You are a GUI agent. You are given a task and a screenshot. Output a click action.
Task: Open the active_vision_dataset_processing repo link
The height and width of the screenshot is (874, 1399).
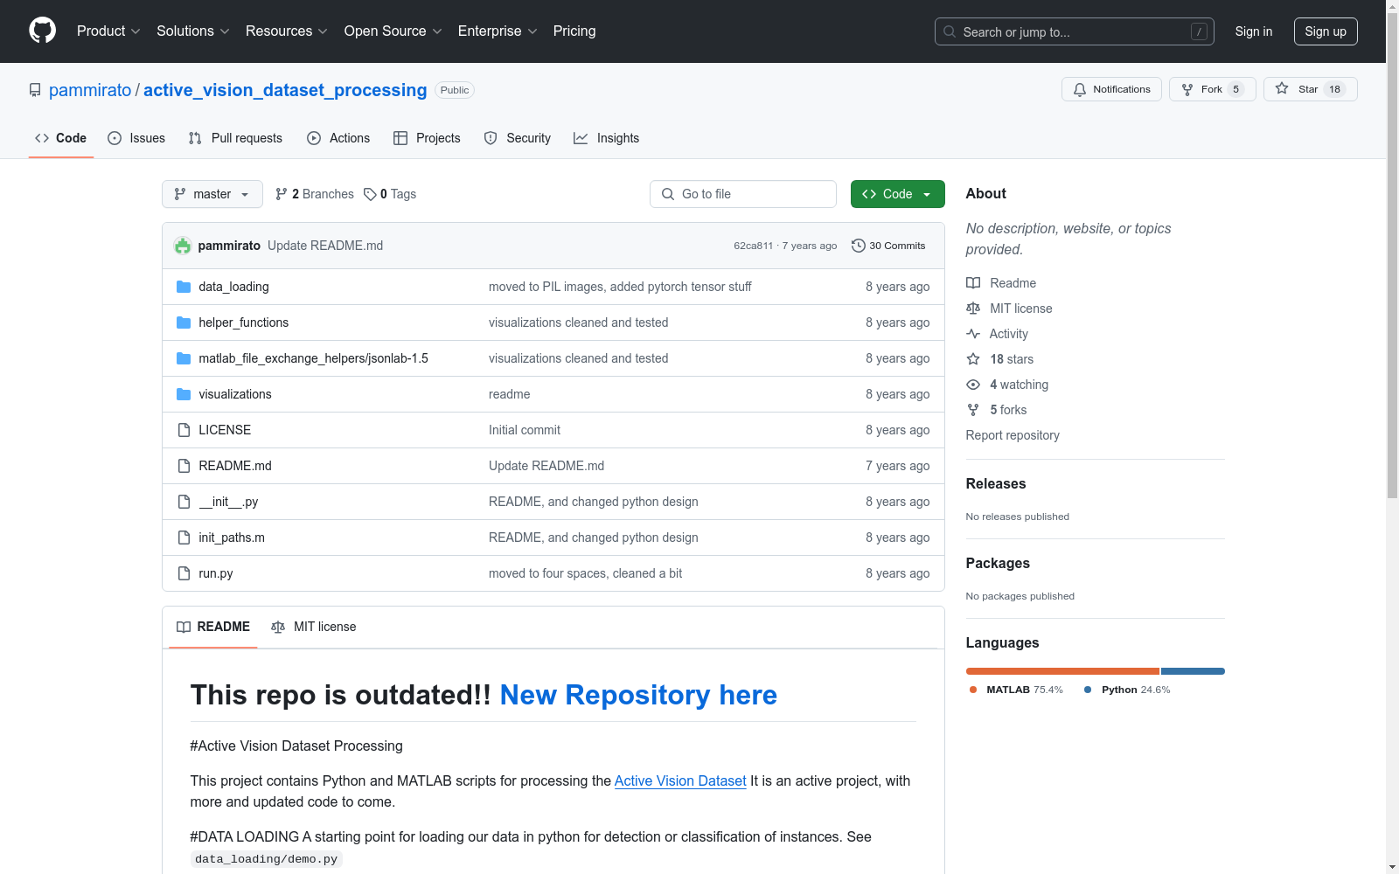pyautogui.click(x=285, y=90)
